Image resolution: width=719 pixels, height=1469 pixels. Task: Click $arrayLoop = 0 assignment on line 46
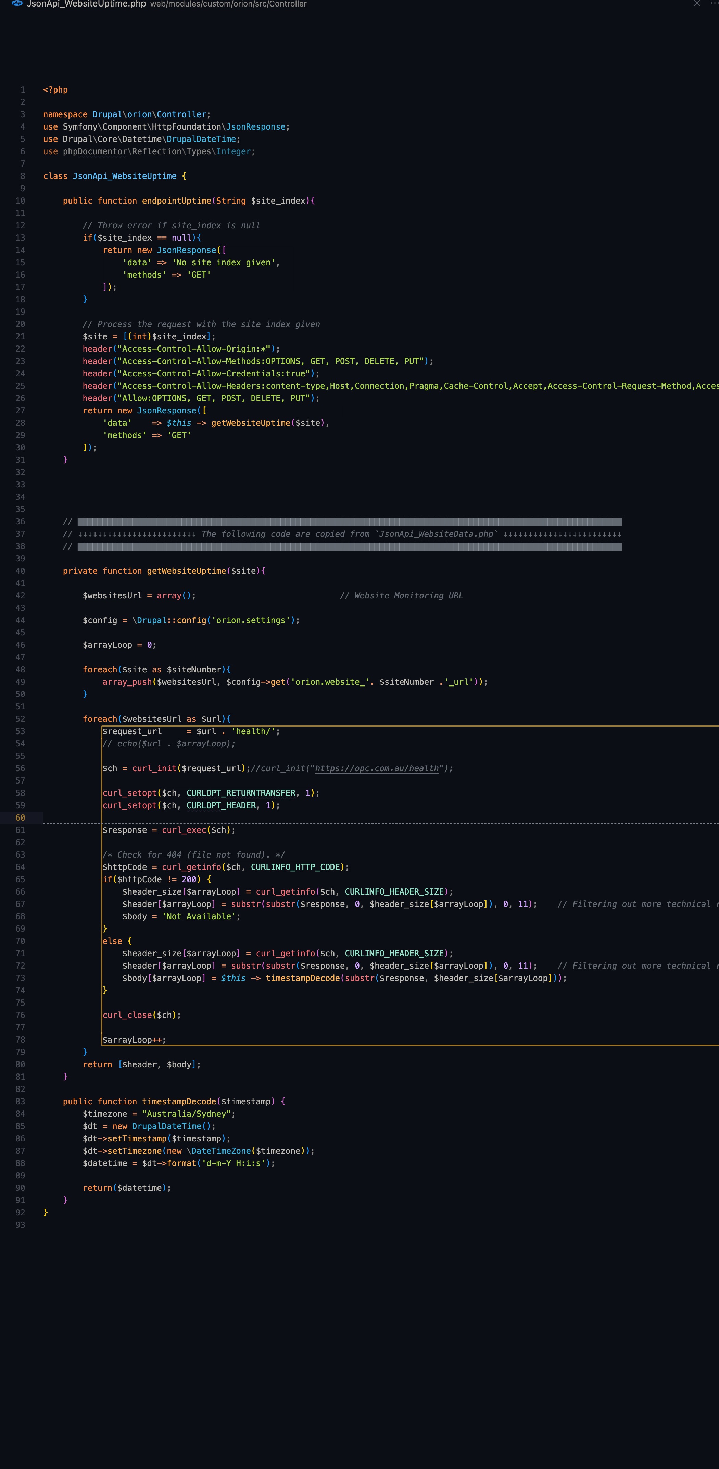[x=119, y=645]
